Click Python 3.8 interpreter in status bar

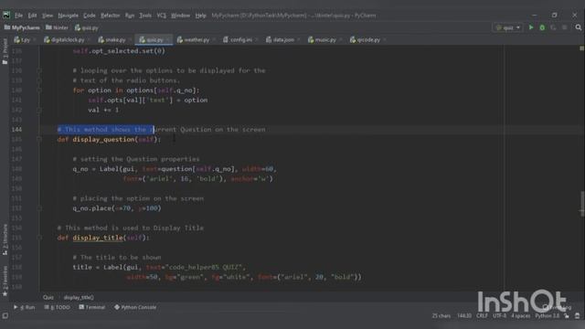548,316
